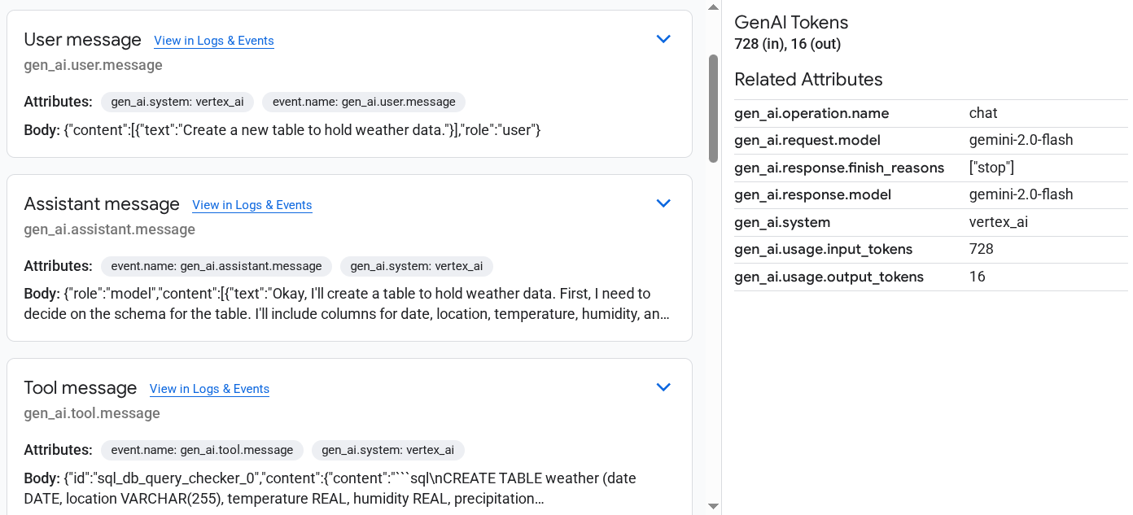Open View in Logs & Events for User message

tap(213, 41)
